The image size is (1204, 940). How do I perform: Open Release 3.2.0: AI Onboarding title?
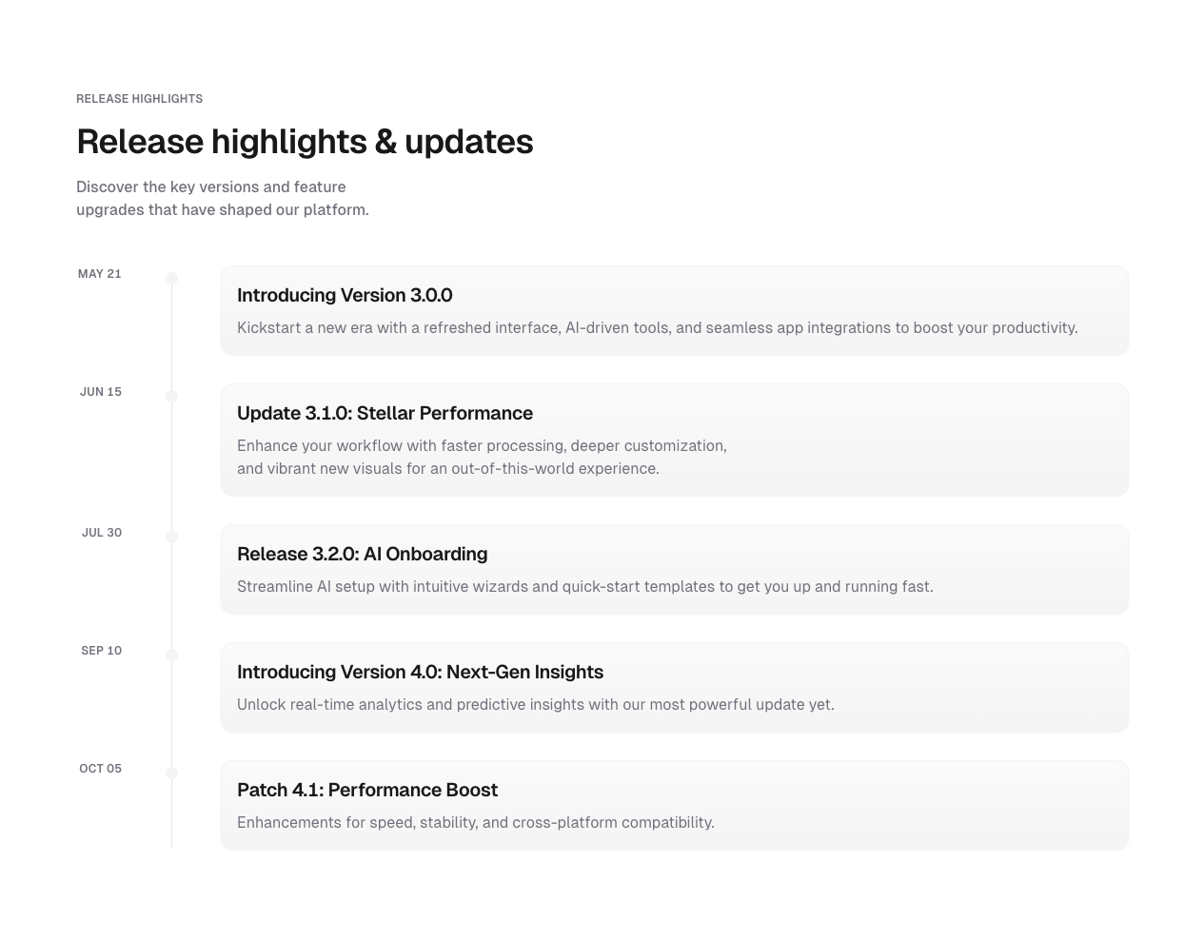362,554
